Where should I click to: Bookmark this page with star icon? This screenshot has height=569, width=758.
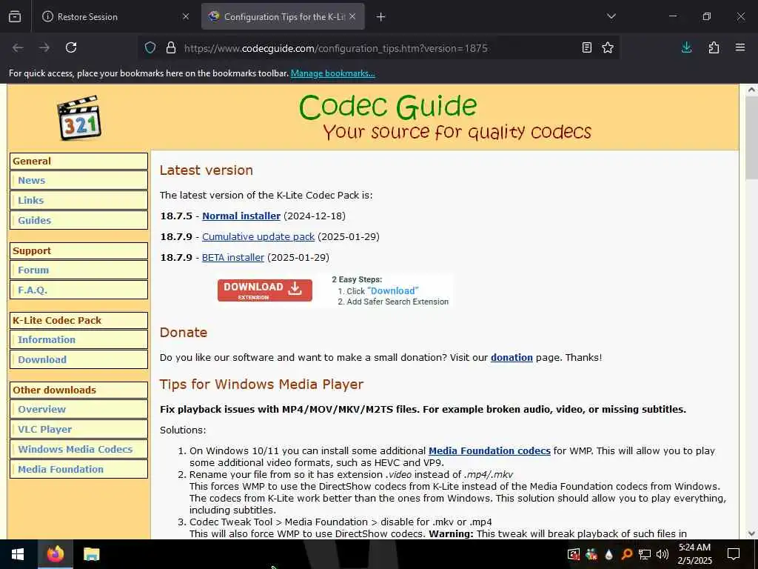click(608, 47)
